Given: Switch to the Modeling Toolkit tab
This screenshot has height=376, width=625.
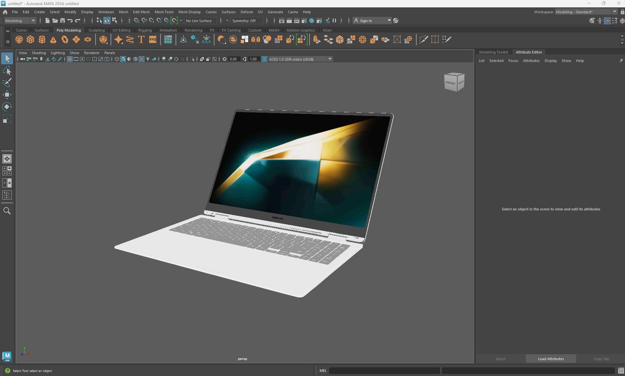Looking at the screenshot, I should (494, 52).
